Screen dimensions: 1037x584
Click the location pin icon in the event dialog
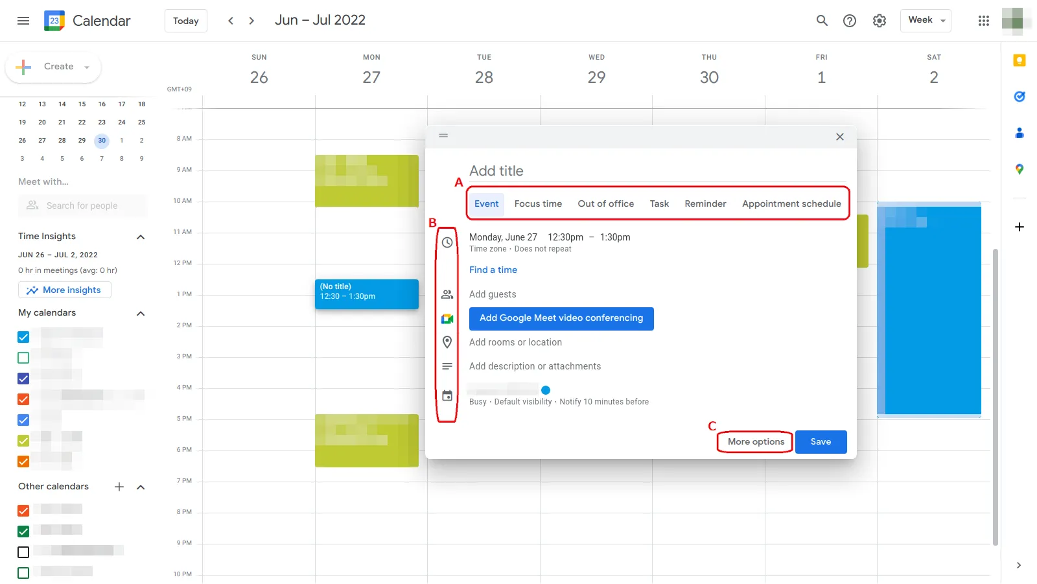coord(447,342)
